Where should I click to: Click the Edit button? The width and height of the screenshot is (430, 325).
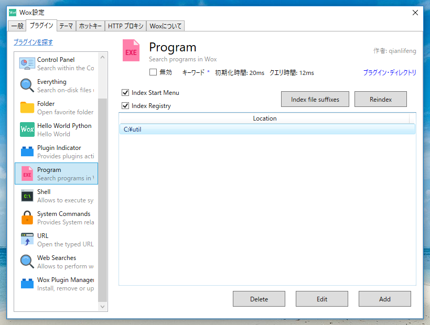pos(322,299)
